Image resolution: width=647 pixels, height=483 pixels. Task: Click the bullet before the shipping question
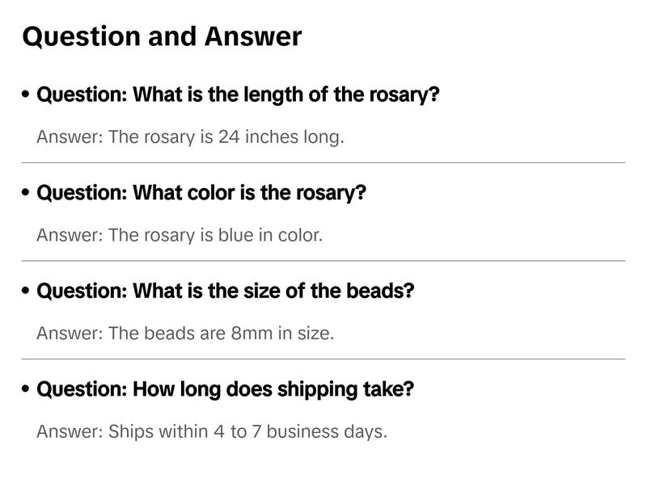point(27,390)
